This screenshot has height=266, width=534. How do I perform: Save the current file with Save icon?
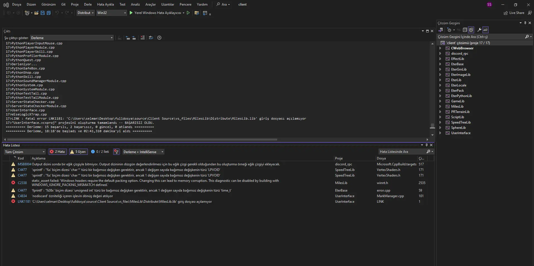43,13
